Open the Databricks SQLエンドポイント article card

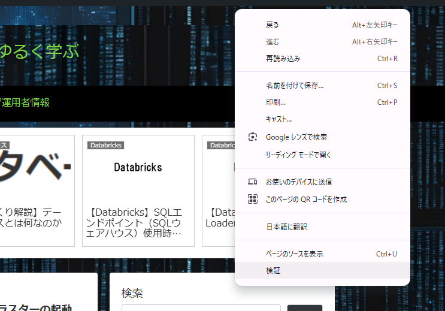[138, 222]
